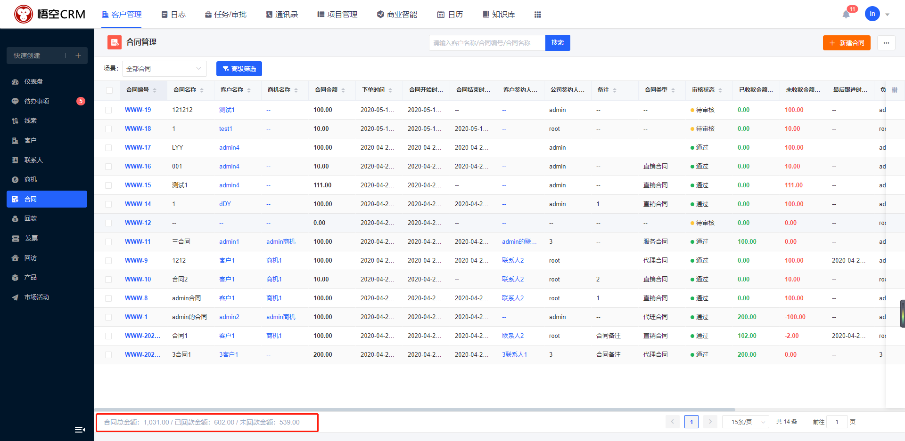
Task: Sort by 客户名称 column arrows
Action: tap(249, 90)
